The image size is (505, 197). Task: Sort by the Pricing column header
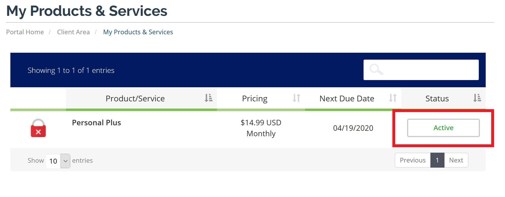tap(255, 99)
